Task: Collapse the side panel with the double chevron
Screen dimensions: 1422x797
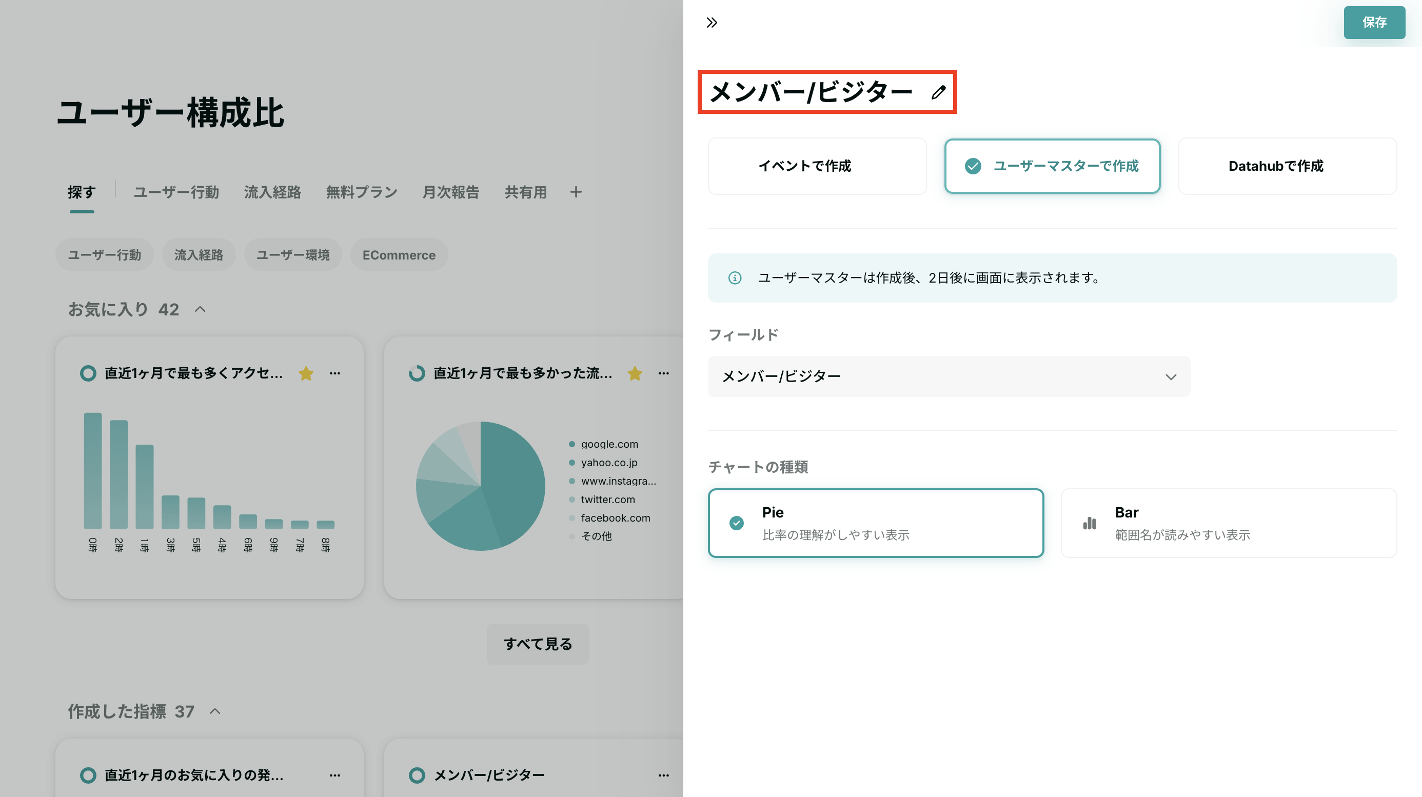Action: pyautogui.click(x=712, y=23)
